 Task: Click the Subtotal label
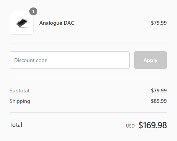click(19, 91)
